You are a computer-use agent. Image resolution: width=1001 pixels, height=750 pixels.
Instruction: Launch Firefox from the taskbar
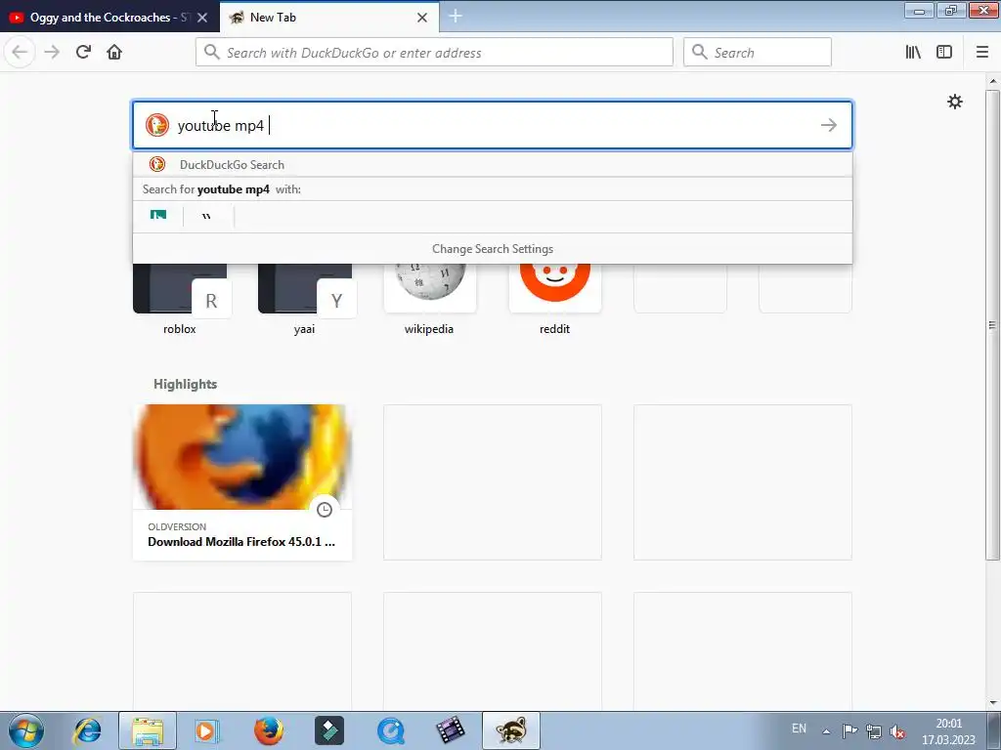click(x=269, y=730)
